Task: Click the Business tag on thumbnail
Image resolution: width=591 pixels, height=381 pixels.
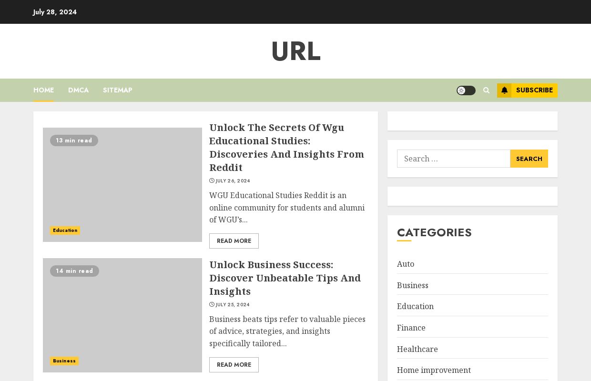Action: coord(64,361)
